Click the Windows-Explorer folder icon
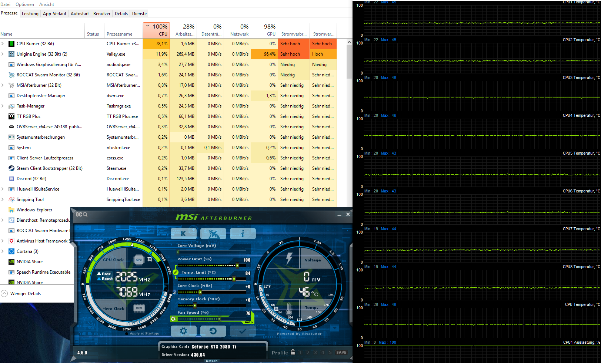Image resolution: width=601 pixels, height=363 pixels. (11, 210)
